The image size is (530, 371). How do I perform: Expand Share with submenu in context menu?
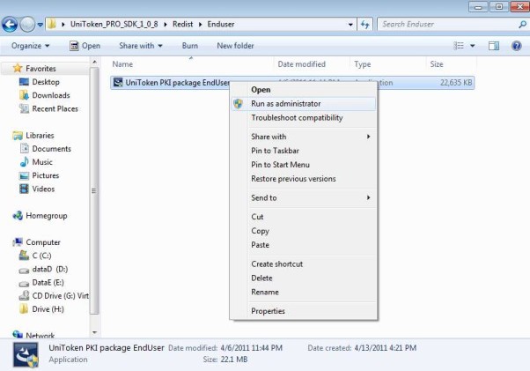[x=303, y=137]
